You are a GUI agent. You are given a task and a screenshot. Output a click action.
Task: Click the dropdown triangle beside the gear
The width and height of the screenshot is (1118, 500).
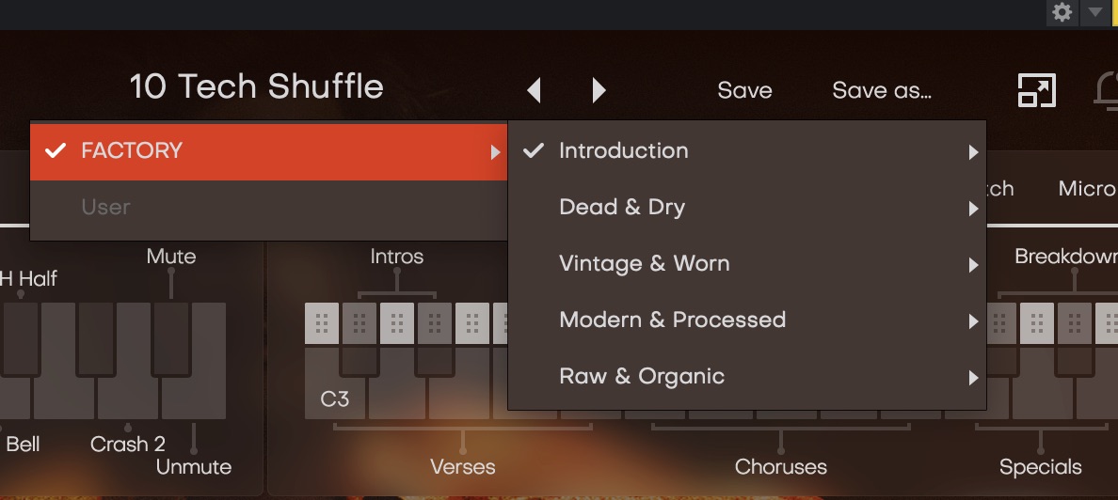tap(1094, 12)
